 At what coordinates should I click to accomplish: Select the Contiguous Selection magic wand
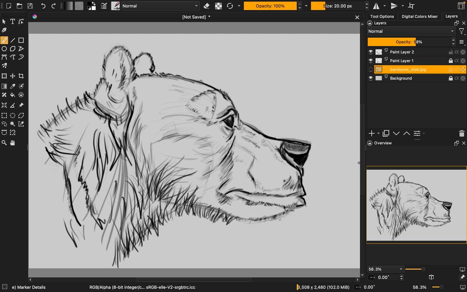click(x=12, y=124)
